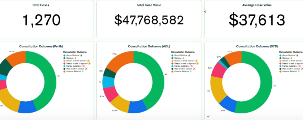Image resolution: width=303 pixels, height=120 pixels.
Task: Click the Super Referral legend dot in Perth chart
Action: (x=64, y=55)
